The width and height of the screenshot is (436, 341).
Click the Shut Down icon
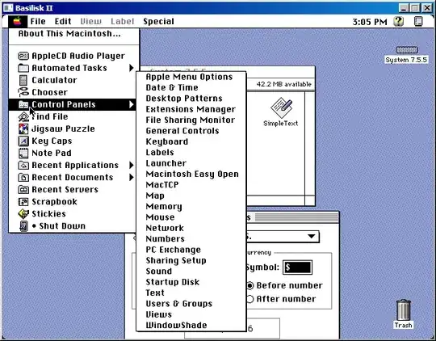[23, 226]
